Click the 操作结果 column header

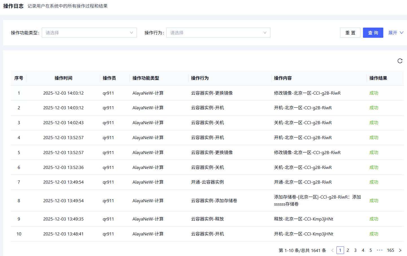click(378, 78)
